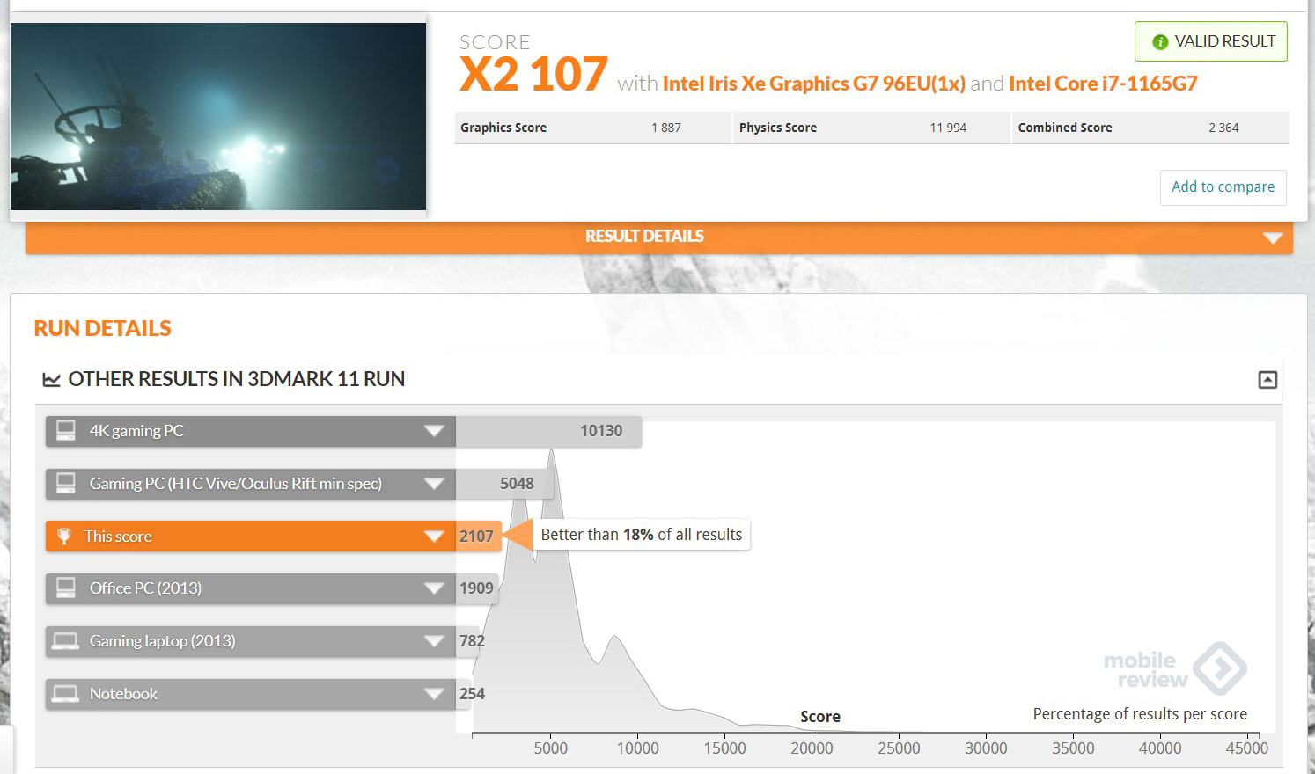
Task: Click the Physics Score value 11 994
Action: point(948,128)
